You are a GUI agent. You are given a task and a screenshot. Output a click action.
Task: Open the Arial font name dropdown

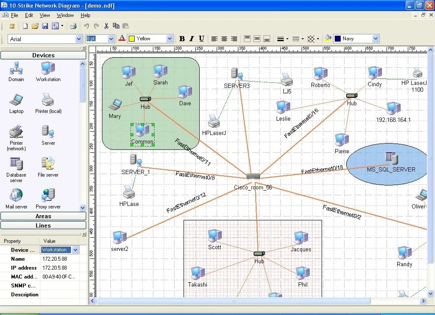click(x=79, y=39)
